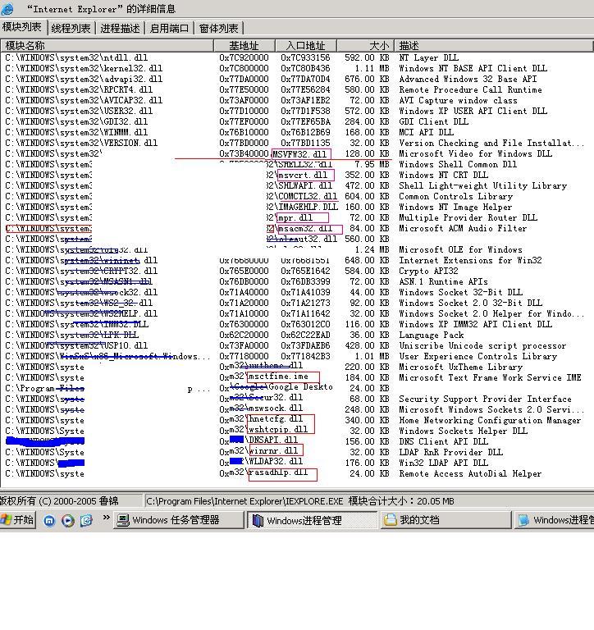The height and width of the screenshot is (630, 594).
Task: Select the WS2HELP.dll module row
Action: pyautogui.click(x=297, y=313)
